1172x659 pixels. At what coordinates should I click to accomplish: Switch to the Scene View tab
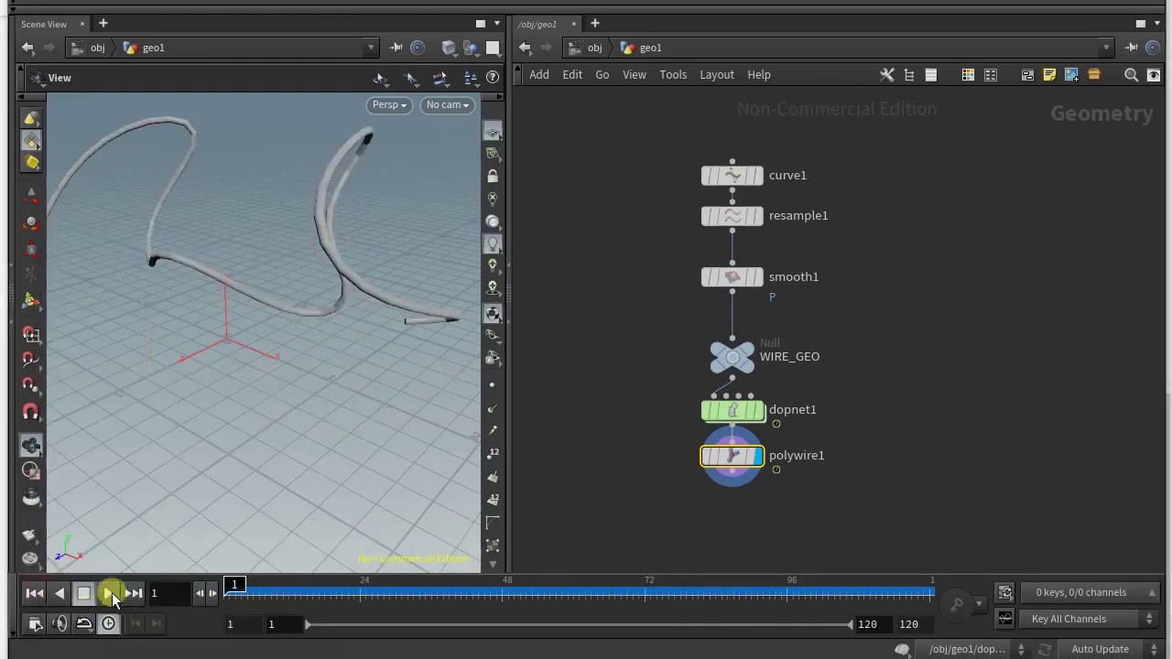click(45, 24)
